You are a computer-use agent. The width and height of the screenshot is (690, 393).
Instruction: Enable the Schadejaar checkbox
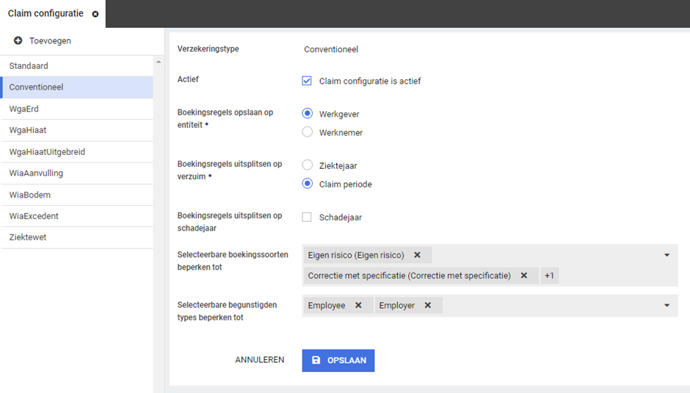(x=307, y=217)
